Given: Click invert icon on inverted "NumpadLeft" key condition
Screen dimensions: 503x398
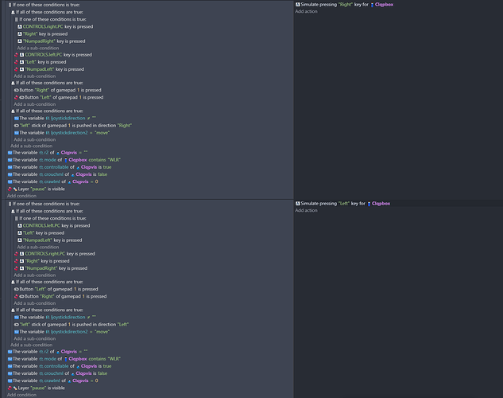Looking at the screenshot, I should pos(16,69).
